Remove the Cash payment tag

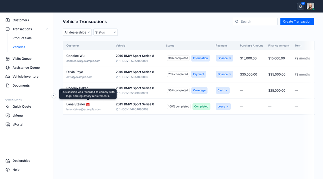point(227,91)
